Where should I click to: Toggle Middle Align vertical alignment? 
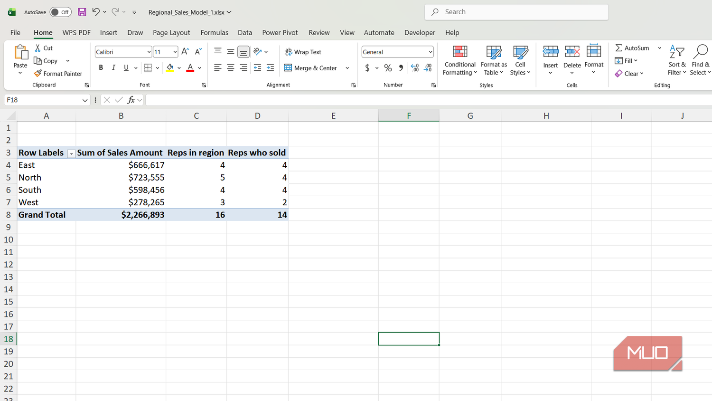coord(231,51)
